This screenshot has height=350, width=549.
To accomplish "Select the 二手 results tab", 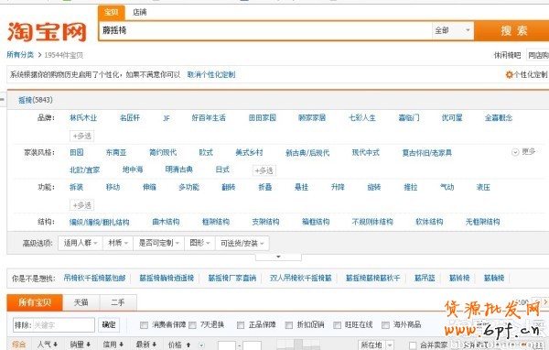I will point(118,302).
